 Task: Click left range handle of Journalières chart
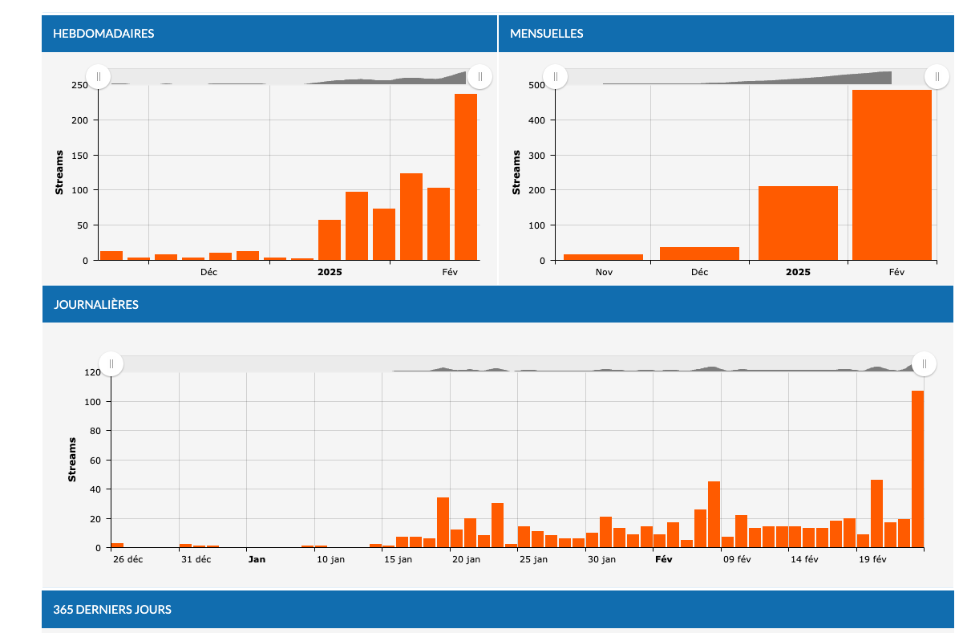click(x=111, y=363)
